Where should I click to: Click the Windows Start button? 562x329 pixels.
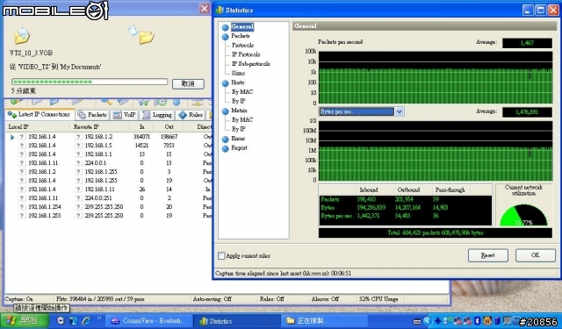25,321
